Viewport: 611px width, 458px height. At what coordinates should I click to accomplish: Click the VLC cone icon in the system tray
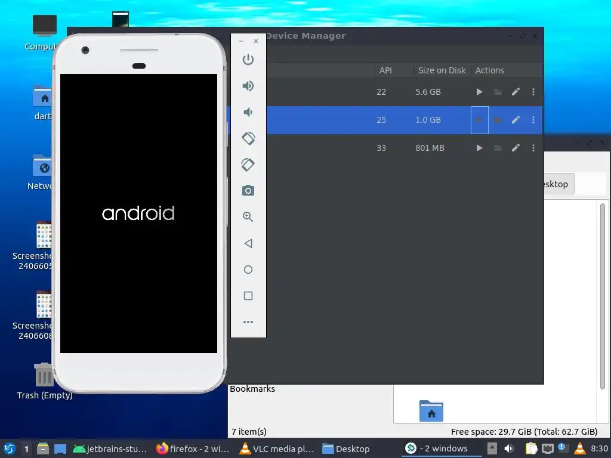[580, 448]
